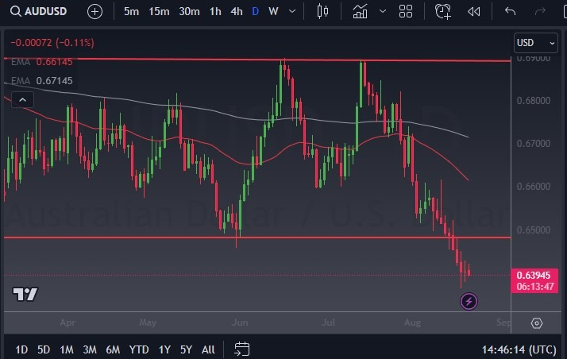The image size is (567, 359).
Task: Open the layout grid templates icon
Action: pos(406,12)
